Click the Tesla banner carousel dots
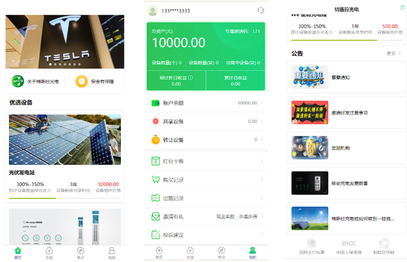This screenshot has height=262, width=407. [x=64, y=64]
